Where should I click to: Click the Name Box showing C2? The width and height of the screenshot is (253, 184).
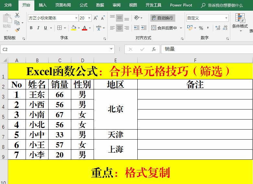click(55, 49)
